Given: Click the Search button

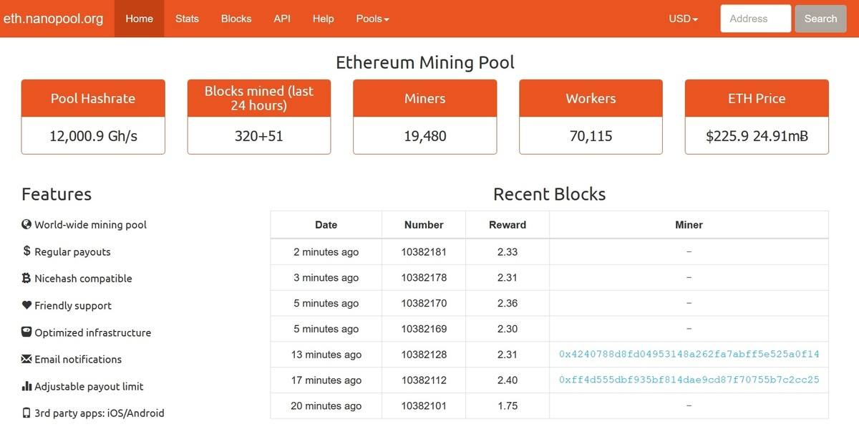Looking at the screenshot, I should tap(820, 19).
